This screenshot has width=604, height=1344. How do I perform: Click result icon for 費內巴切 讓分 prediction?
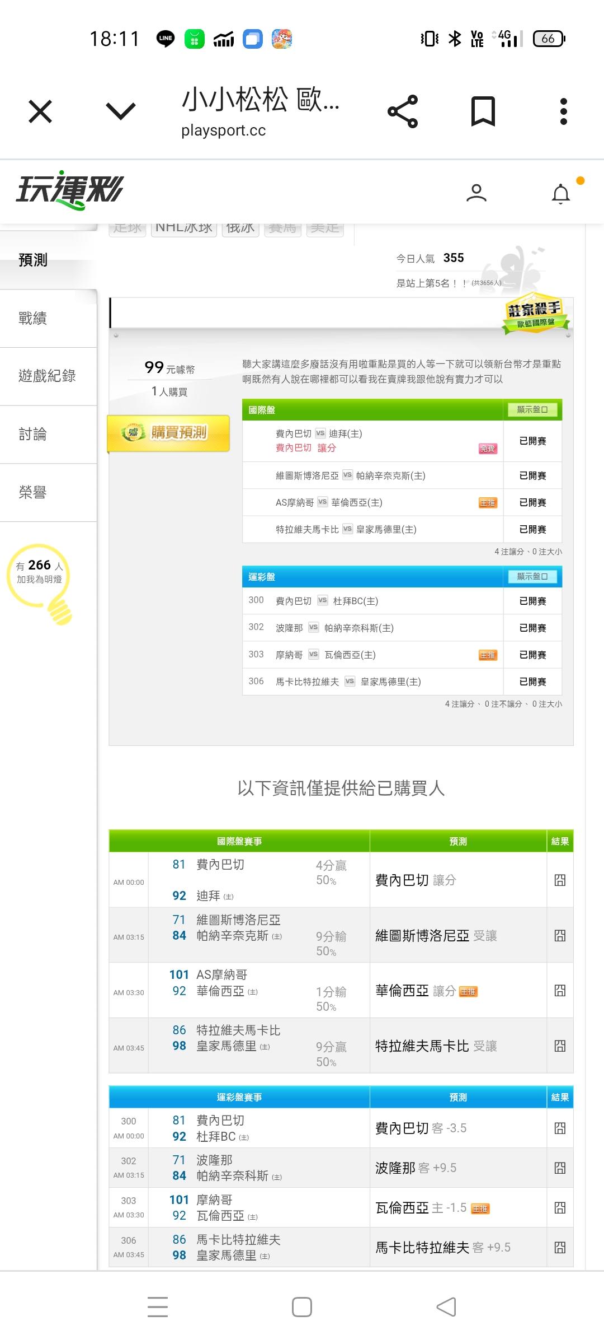[x=560, y=880]
